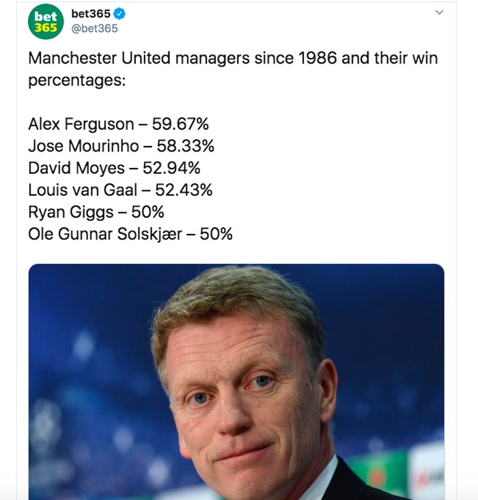Click the @bet365 handle

pyautogui.click(x=94, y=28)
